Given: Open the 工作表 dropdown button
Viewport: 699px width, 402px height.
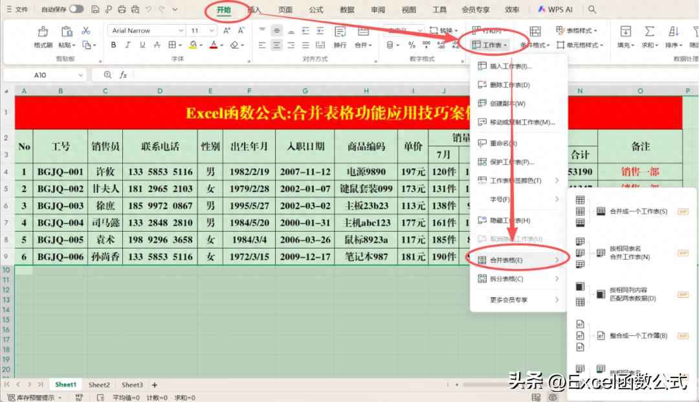Looking at the screenshot, I should pyautogui.click(x=489, y=45).
